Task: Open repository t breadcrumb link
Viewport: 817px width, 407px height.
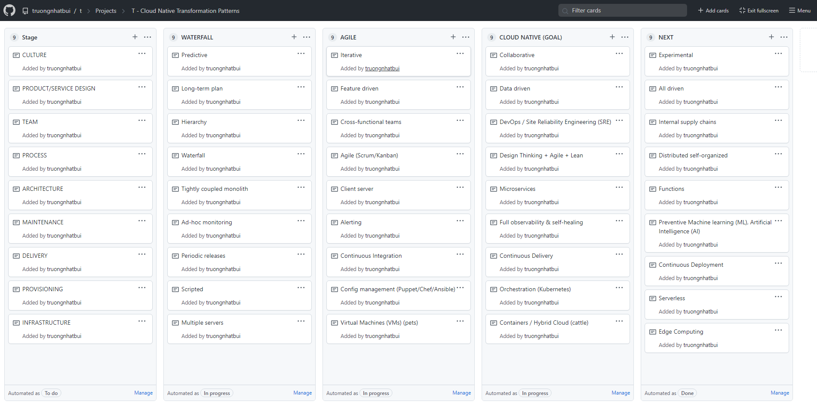Action: pyautogui.click(x=81, y=11)
